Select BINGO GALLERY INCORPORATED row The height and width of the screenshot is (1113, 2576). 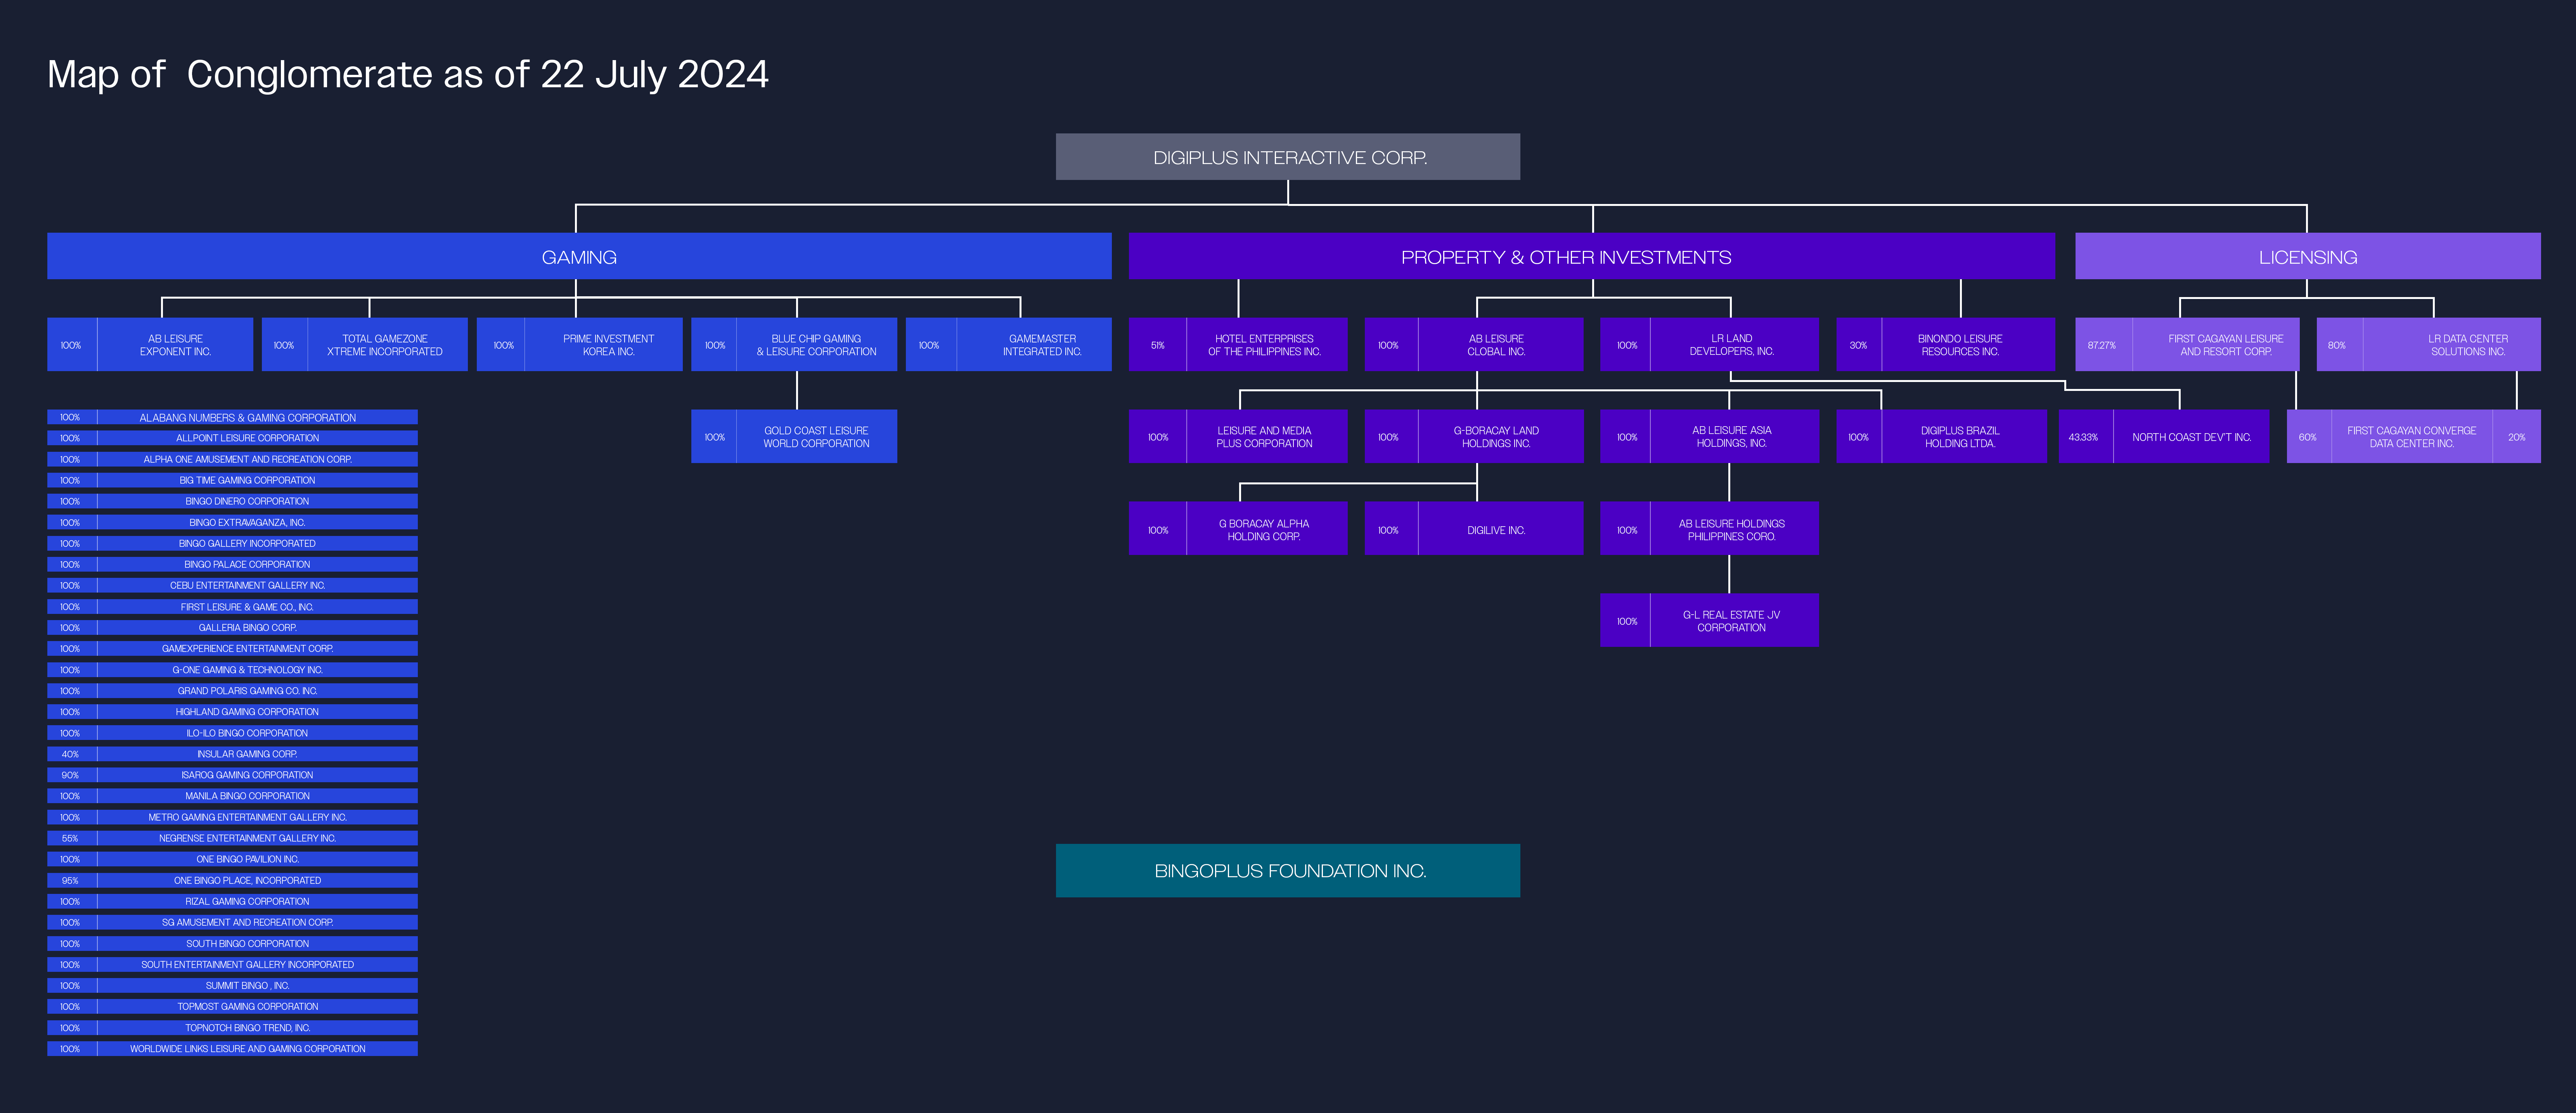click(232, 543)
